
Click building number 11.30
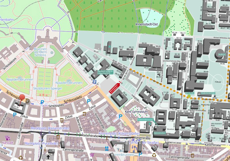171,121
